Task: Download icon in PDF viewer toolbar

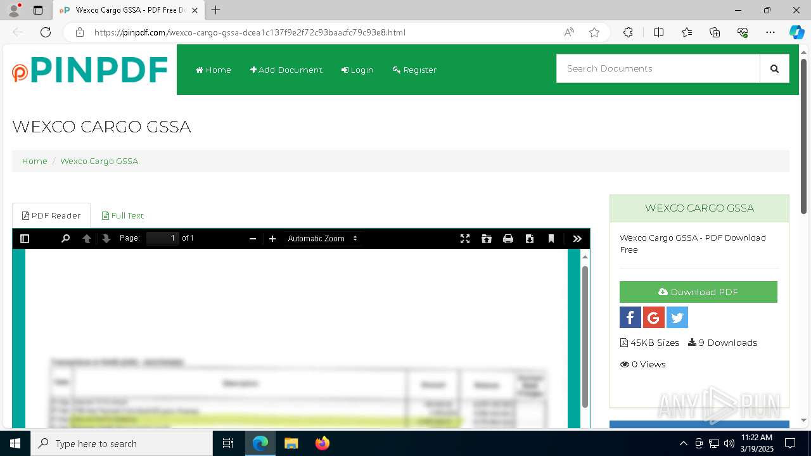Action: 530,239
